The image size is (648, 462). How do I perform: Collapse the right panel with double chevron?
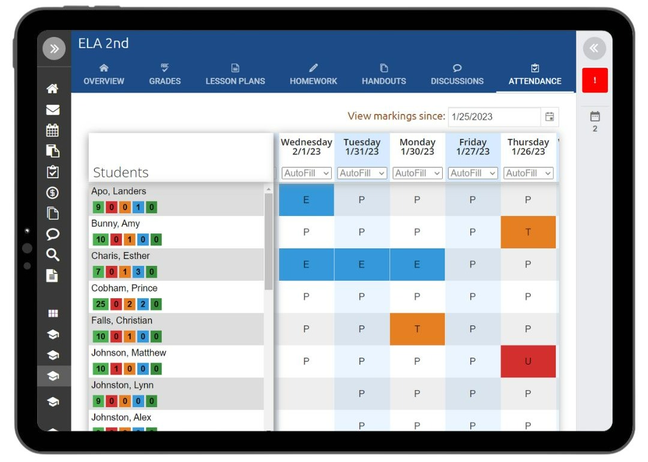click(x=594, y=49)
